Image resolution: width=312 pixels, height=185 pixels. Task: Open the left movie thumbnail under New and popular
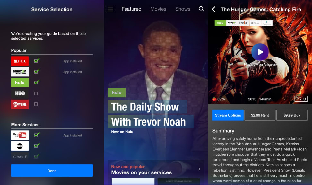(x=133, y=181)
